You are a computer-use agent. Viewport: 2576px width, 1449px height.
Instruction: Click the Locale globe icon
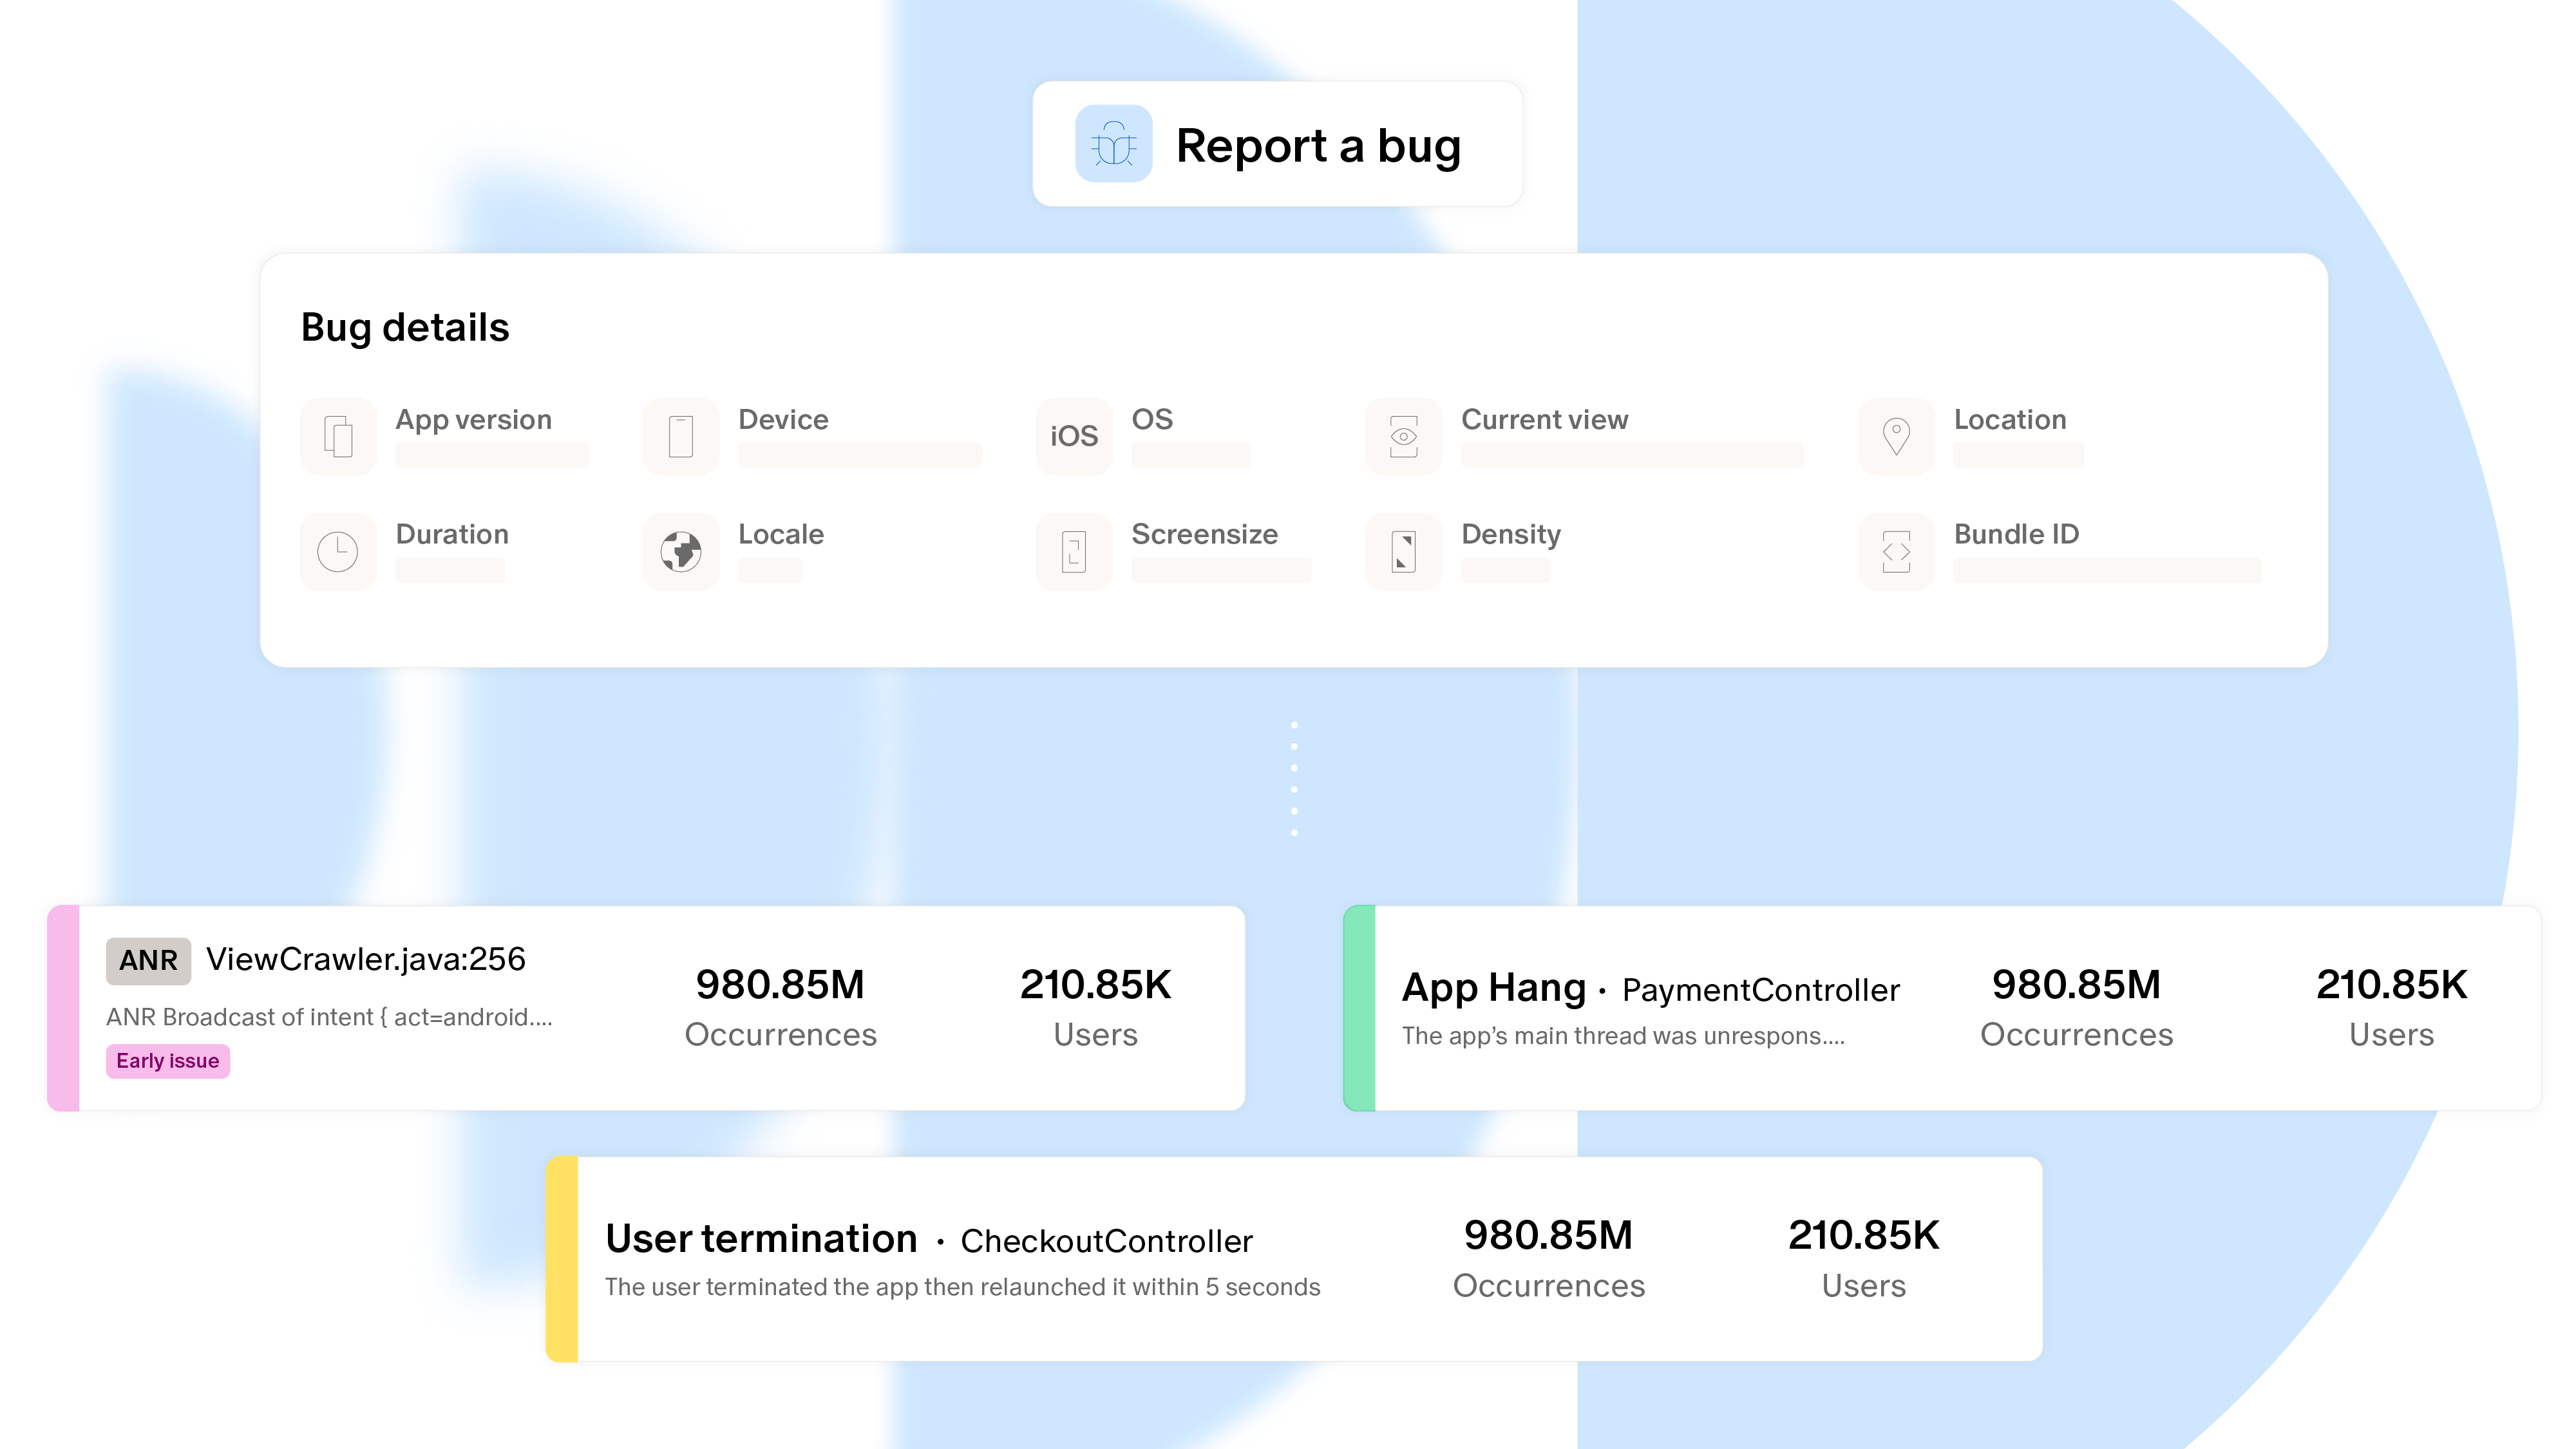click(681, 551)
